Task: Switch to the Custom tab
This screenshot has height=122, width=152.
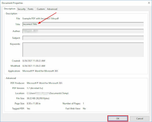Action: tap(41, 9)
